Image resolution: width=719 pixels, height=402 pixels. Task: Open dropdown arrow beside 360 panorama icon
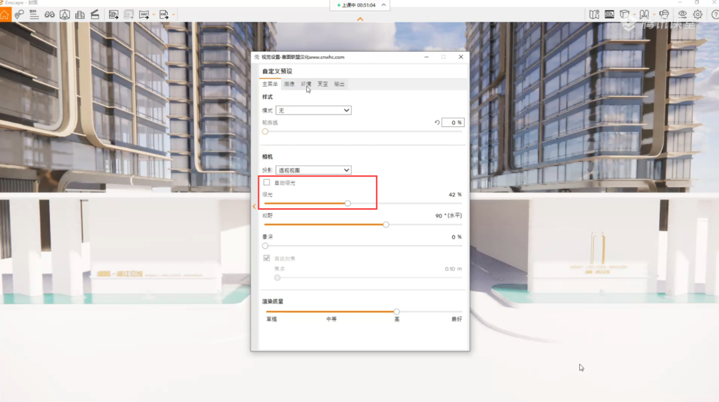click(154, 15)
